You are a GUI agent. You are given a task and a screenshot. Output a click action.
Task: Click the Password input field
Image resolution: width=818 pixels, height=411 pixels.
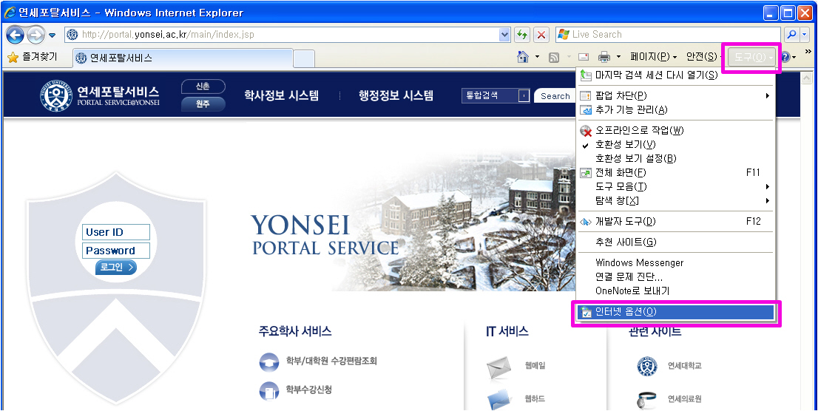(x=116, y=251)
